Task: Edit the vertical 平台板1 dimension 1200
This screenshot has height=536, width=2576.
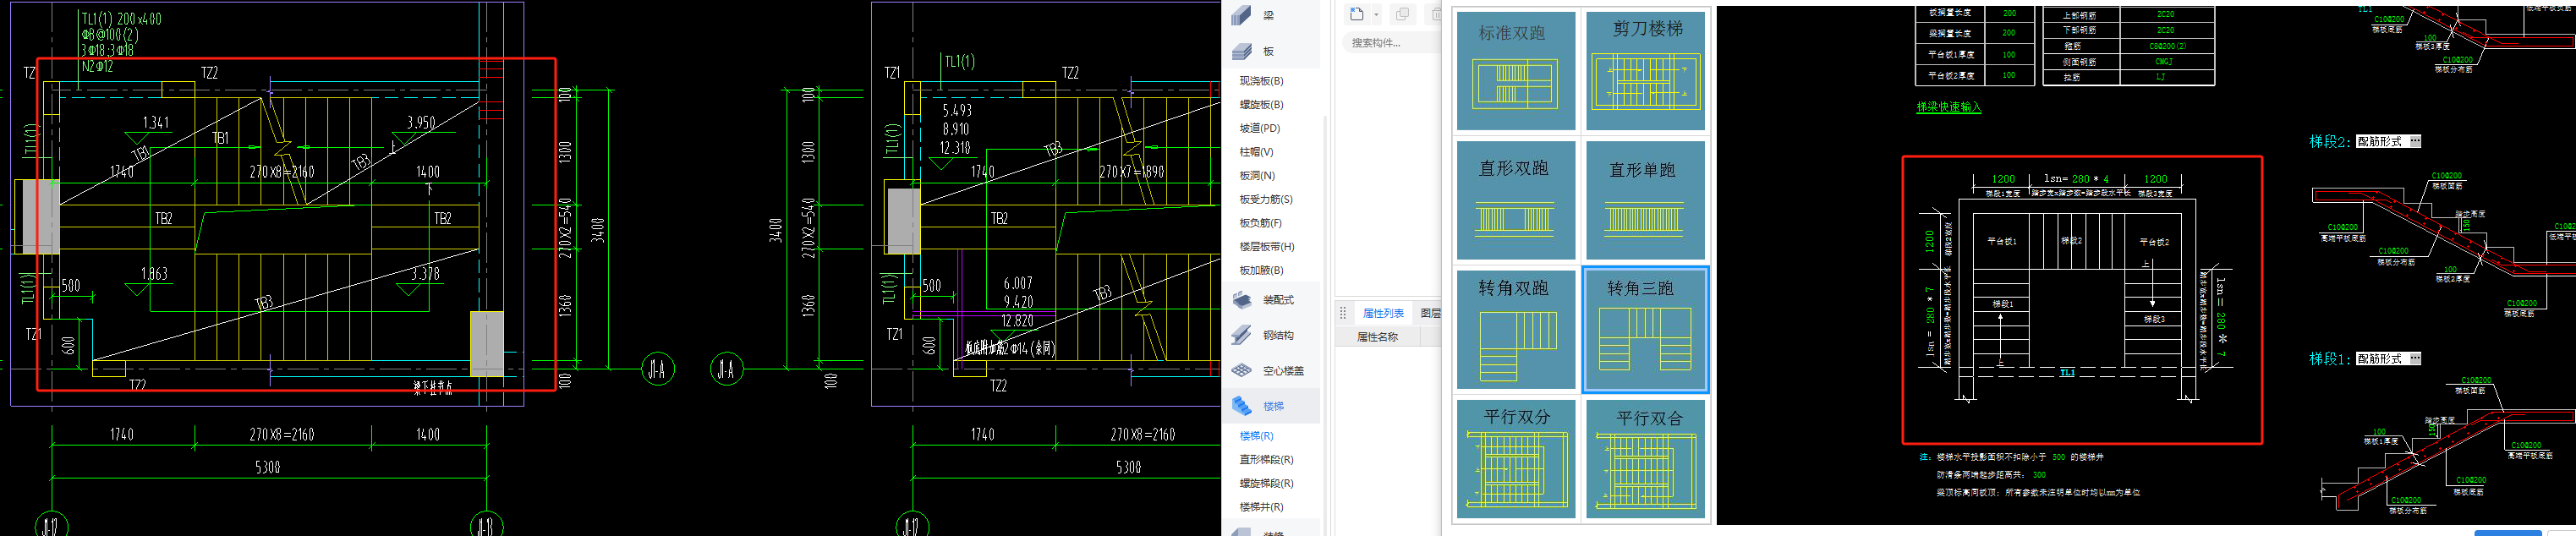Action: tap(1929, 241)
